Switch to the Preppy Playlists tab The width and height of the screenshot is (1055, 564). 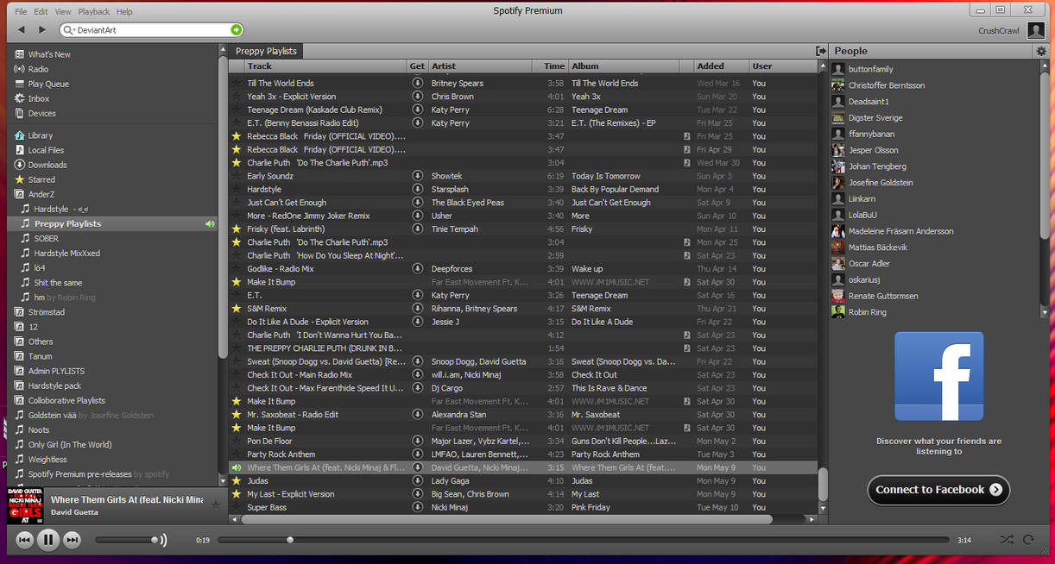click(265, 50)
